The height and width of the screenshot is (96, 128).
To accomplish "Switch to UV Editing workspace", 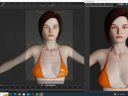I will [21, 3].
